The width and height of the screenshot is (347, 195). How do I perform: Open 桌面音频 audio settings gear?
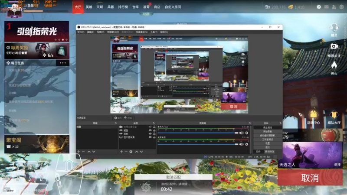246,144
